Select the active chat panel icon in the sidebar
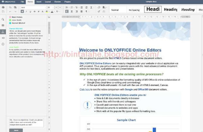Viewport: 203px width, 132px height. pos(3,32)
